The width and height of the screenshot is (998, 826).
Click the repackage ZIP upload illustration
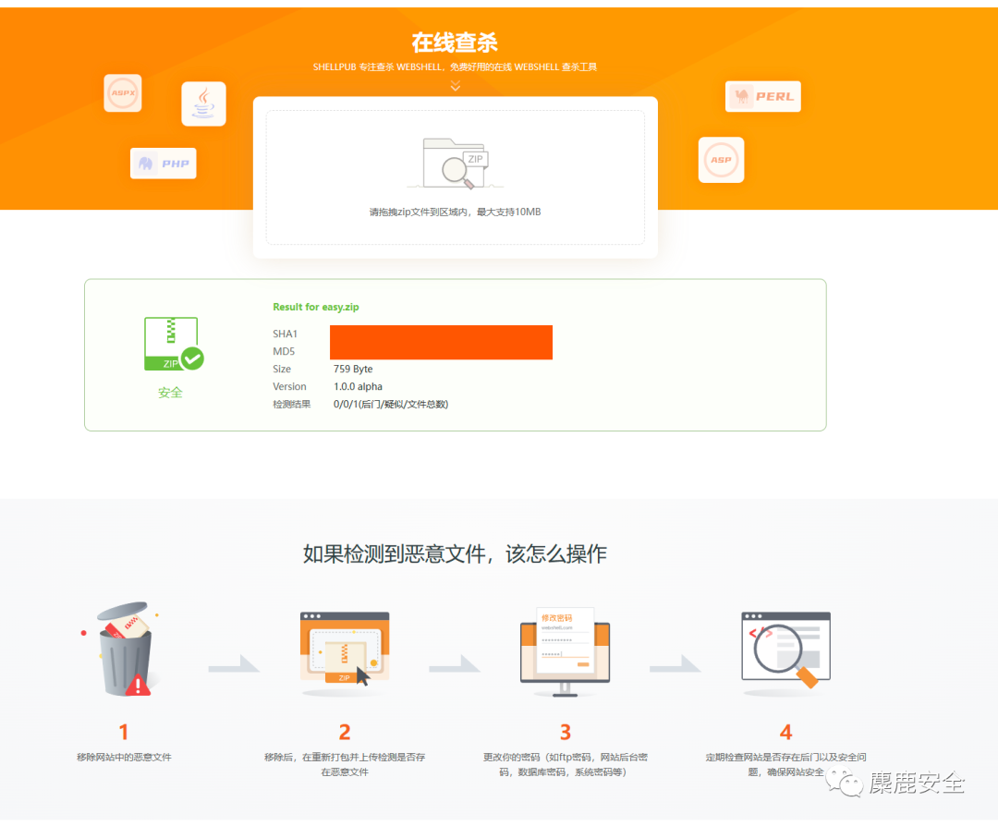click(x=345, y=650)
